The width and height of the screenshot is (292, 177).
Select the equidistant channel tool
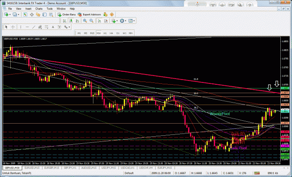[x=40, y=27]
